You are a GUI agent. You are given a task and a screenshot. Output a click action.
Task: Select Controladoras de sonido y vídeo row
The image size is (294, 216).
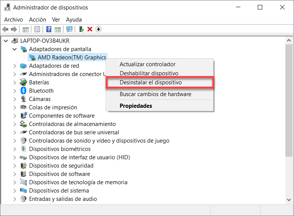[99, 141]
